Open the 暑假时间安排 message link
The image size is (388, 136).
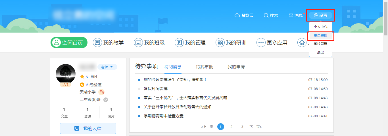tap(156, 89)
